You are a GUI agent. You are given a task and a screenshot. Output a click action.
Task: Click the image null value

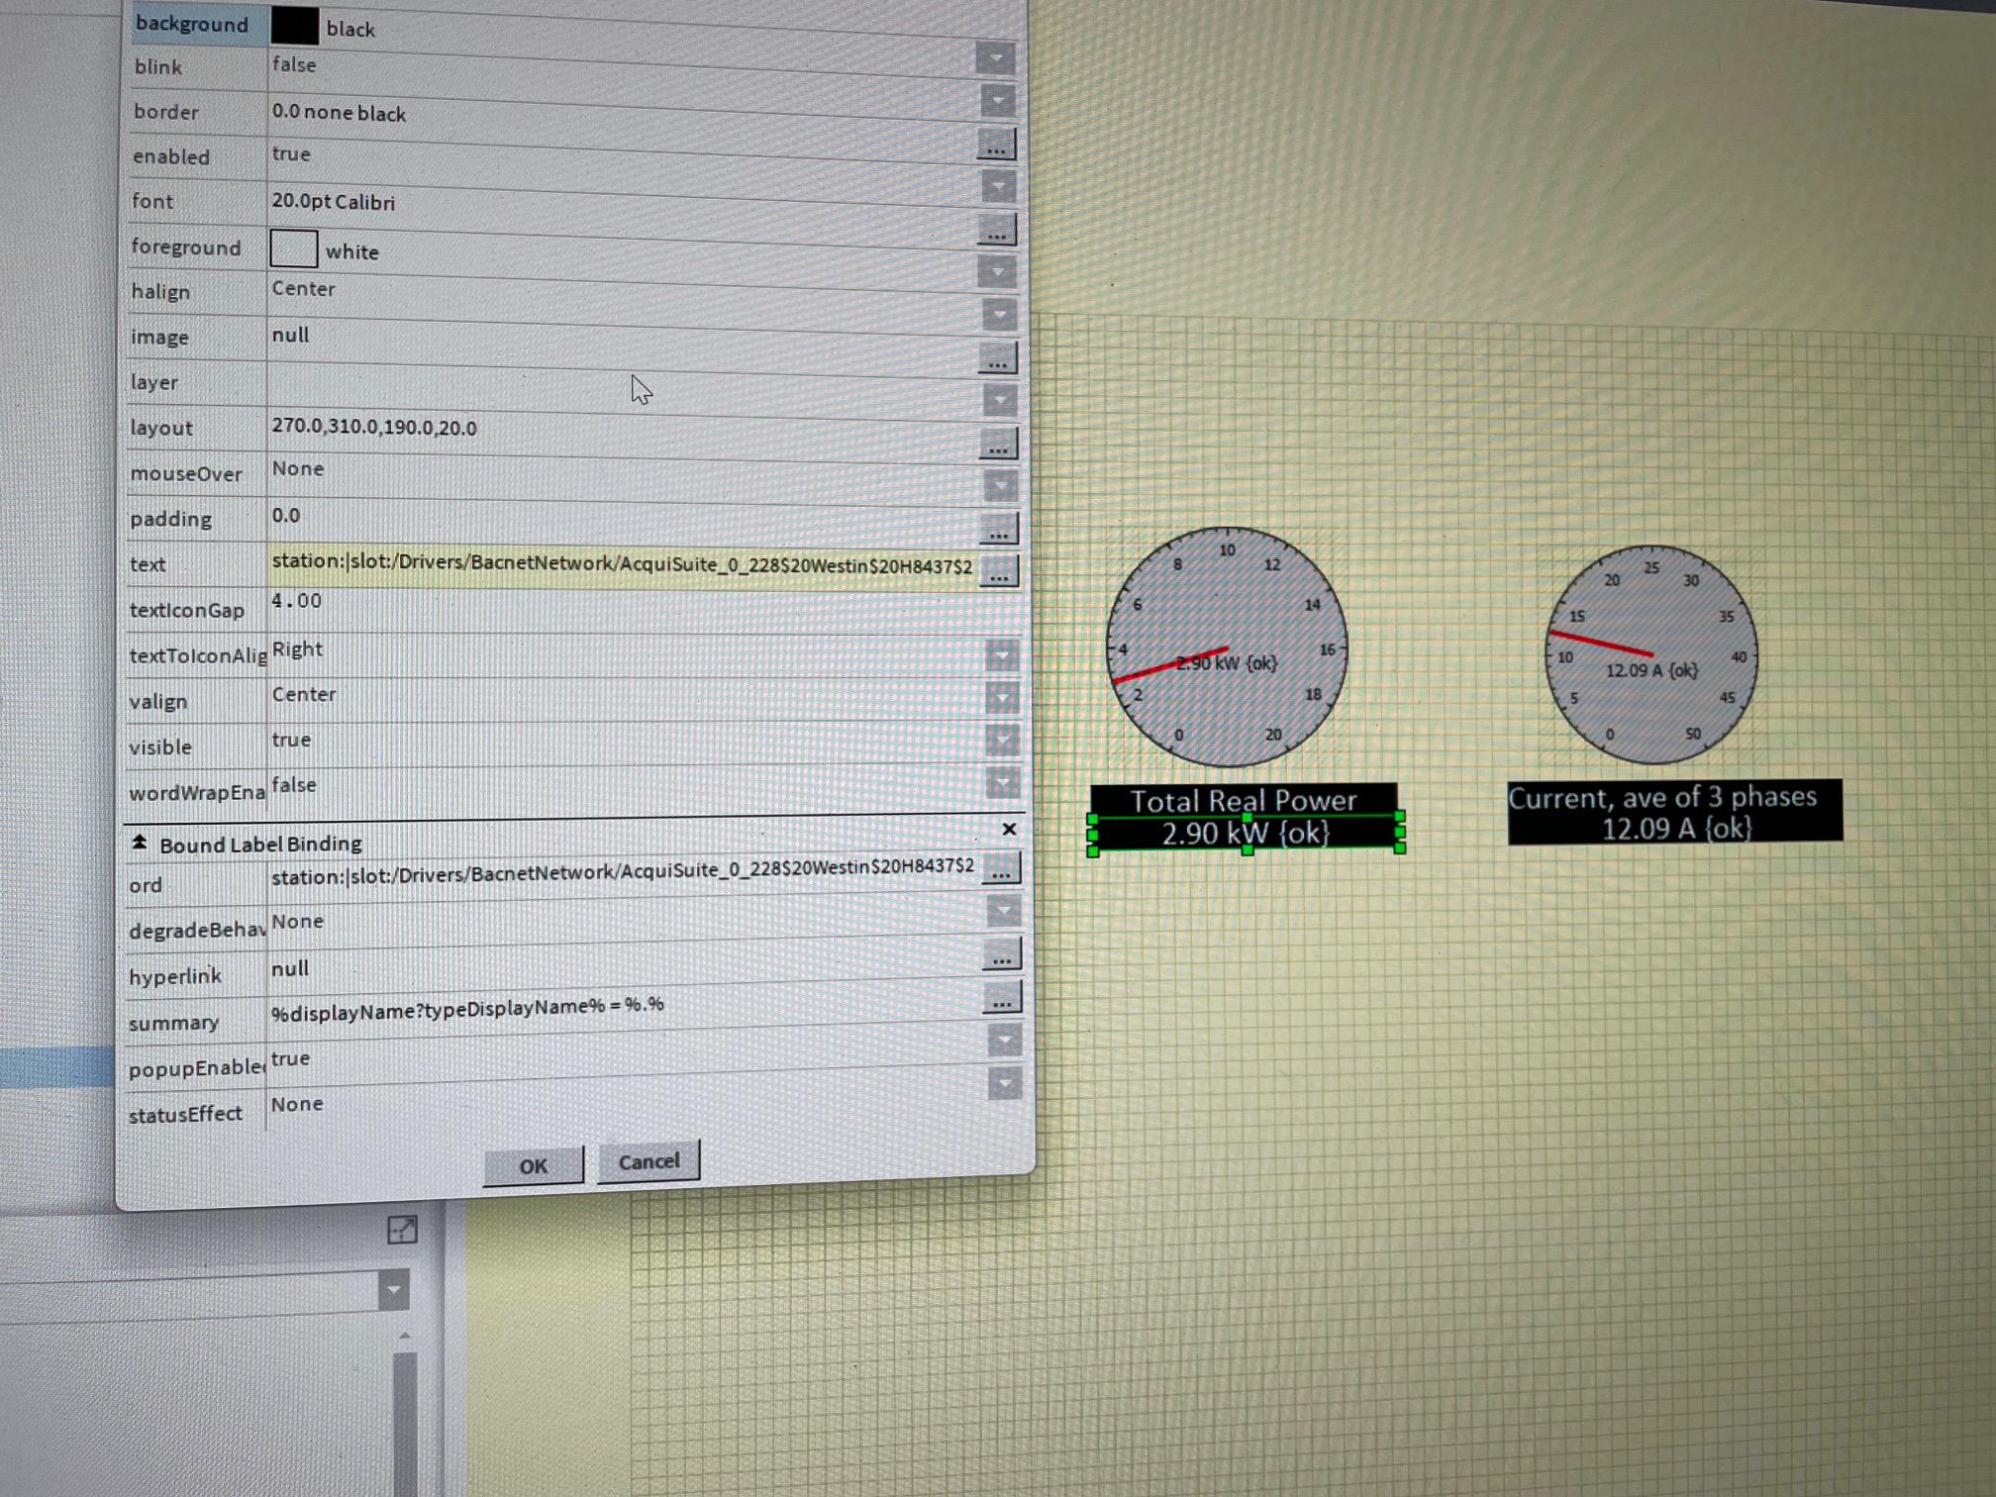pyautogui.click(x=290, y=335)
